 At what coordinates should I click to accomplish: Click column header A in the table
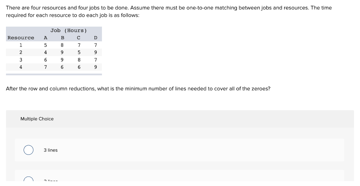click(x=45, y=38)
